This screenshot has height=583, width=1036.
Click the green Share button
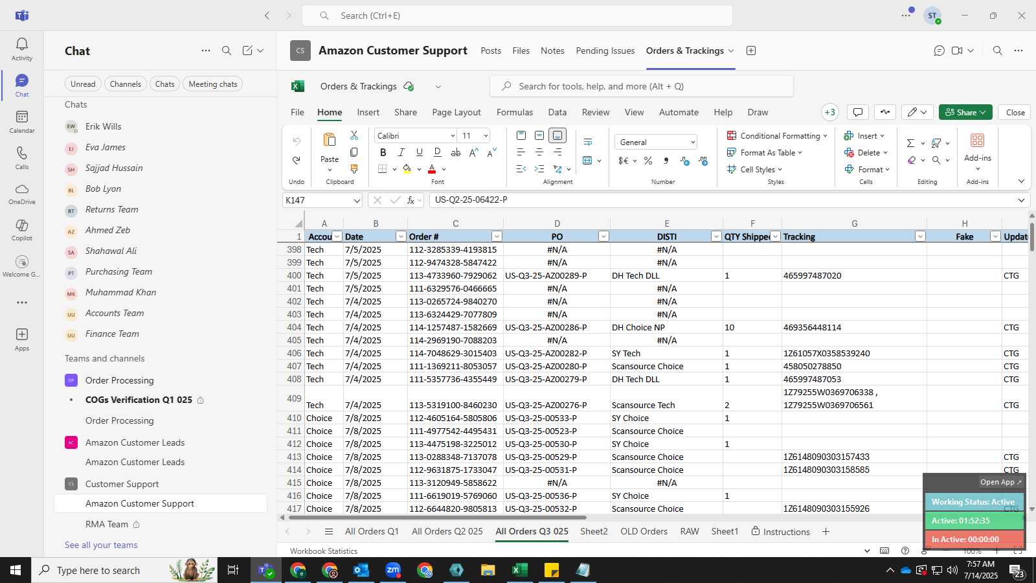pyautogui.click(x=965, y=112)
